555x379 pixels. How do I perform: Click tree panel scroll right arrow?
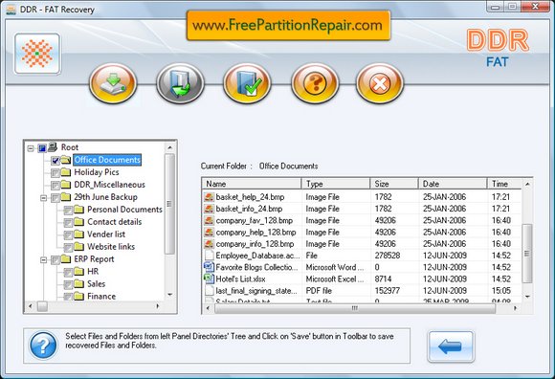click(x=158, y=306)
